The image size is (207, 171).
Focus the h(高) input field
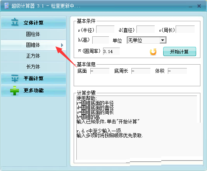point(101,40)
